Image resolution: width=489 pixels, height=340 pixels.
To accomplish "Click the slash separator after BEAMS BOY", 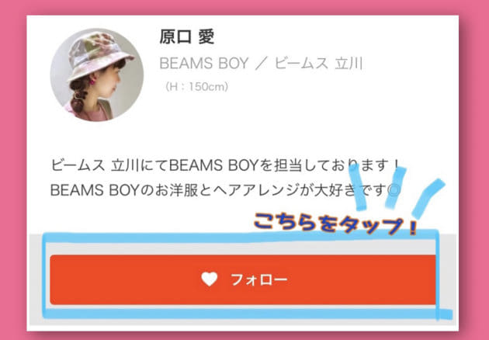I will click(x=262, y=64).
